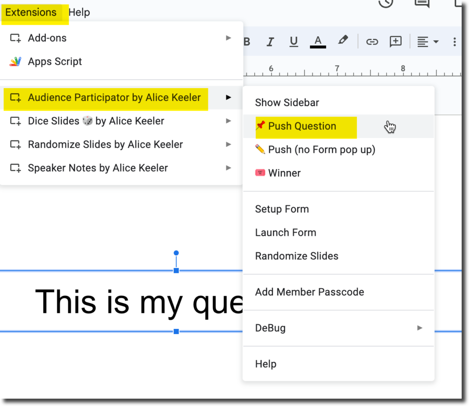Expand the Speaker Notes submenu arrow

tap(229, 168)
